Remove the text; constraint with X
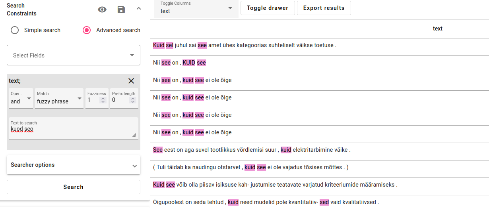Image resolution: width=489 pixels, height=210 pixels. [x=131, y=81]
